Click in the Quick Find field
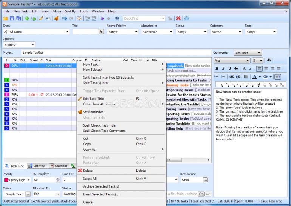The height and width of the screenshot is (206, 291). 142,18
